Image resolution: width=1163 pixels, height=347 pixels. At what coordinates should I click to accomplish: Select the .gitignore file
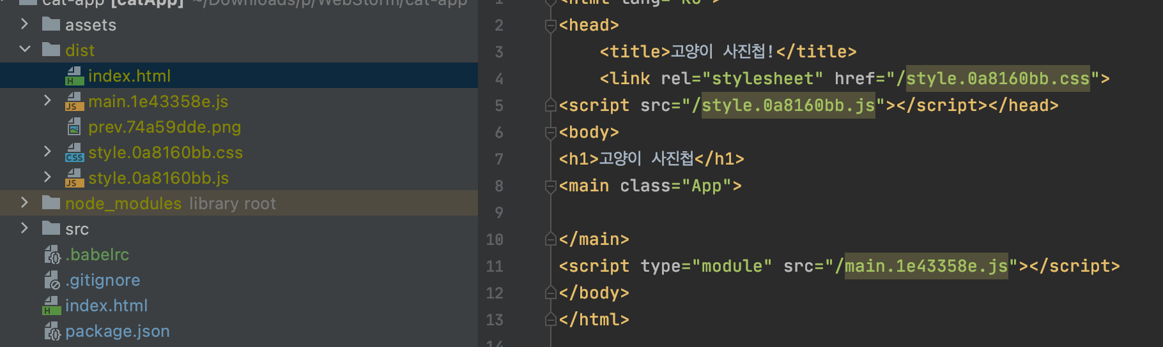[x=102, y=280]
